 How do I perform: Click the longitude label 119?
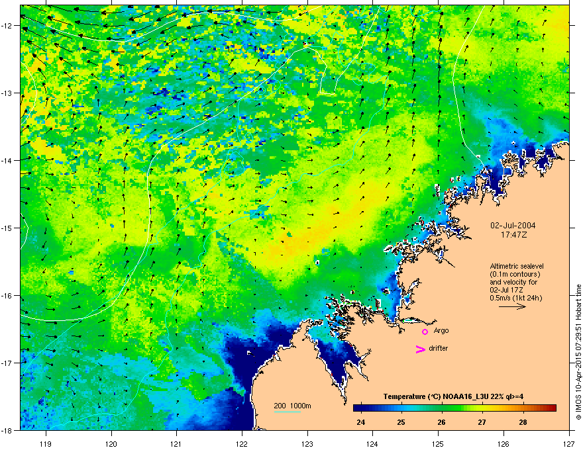(46, 444)
